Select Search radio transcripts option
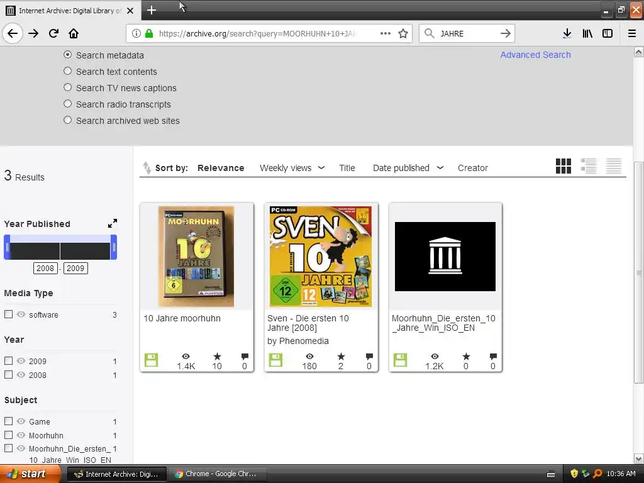 [68, 104]
